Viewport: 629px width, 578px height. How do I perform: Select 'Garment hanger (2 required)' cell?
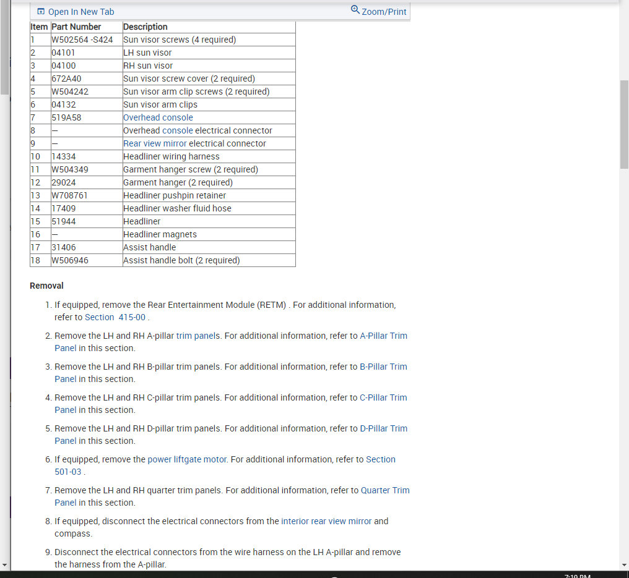point(209,182)
